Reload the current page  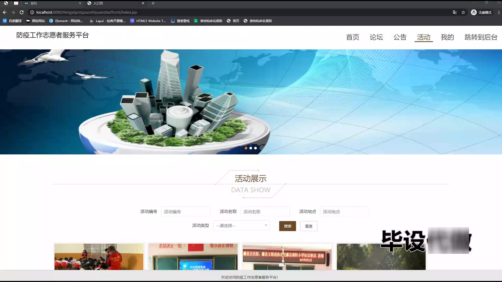click(22, 12)
